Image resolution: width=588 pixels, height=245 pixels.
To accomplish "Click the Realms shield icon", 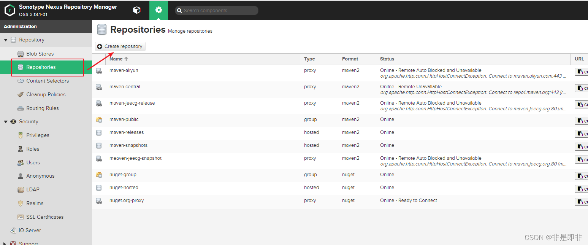I will tap(21, 203).
